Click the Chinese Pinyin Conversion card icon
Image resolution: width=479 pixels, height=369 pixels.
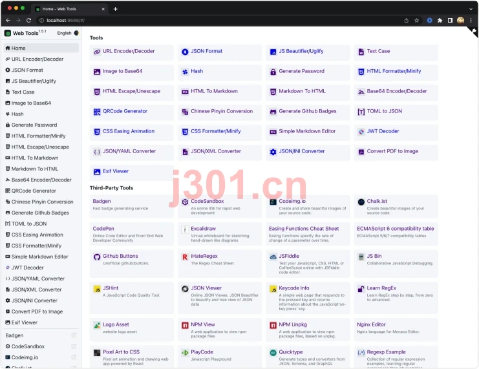185,112
